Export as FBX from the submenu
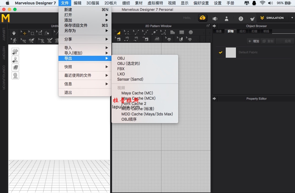This screenshot has width=295, height=193. (x=145, y=69)
